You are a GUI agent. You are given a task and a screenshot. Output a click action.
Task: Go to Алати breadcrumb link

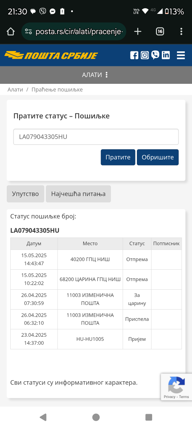tap(15, 90)
